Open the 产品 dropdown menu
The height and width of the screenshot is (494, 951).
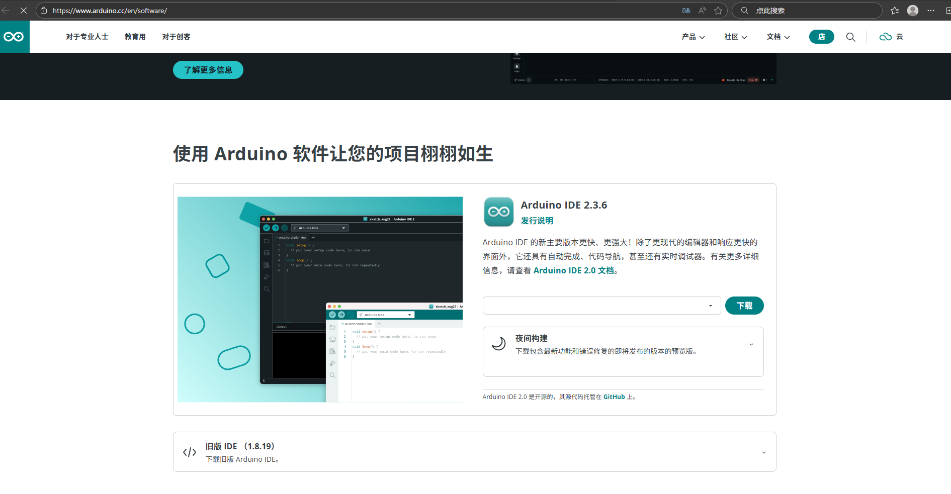tap(693, 37)
